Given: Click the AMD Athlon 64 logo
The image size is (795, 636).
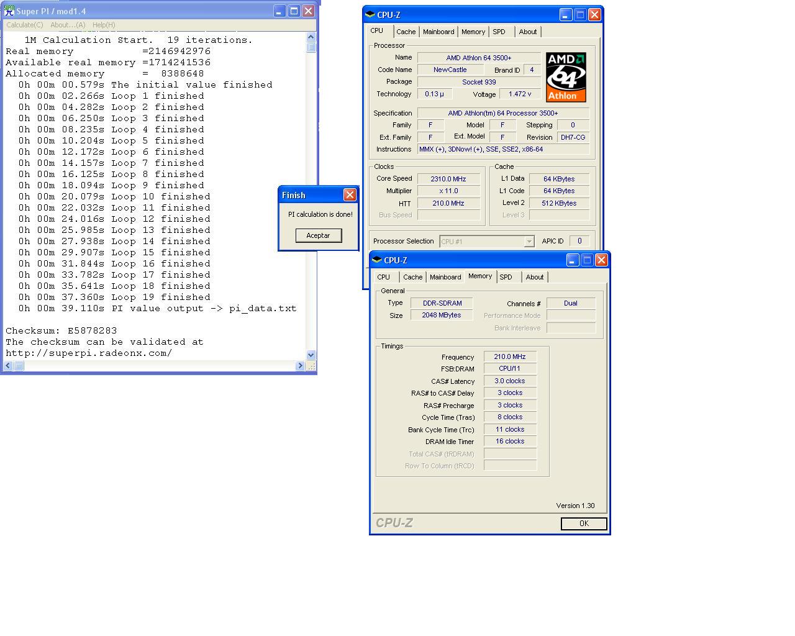Looking at the screenshot, I should [566, 77].
